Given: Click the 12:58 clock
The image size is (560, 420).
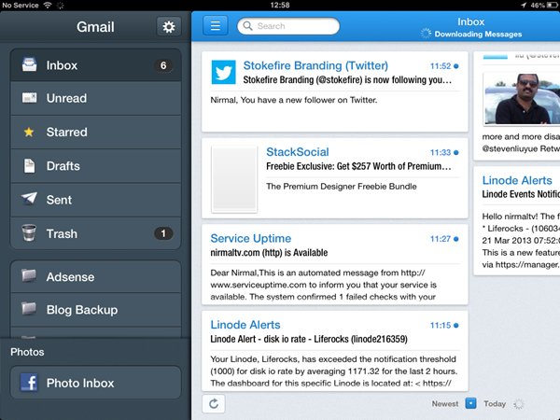Looking at the screenshot, I should point(280,5).
